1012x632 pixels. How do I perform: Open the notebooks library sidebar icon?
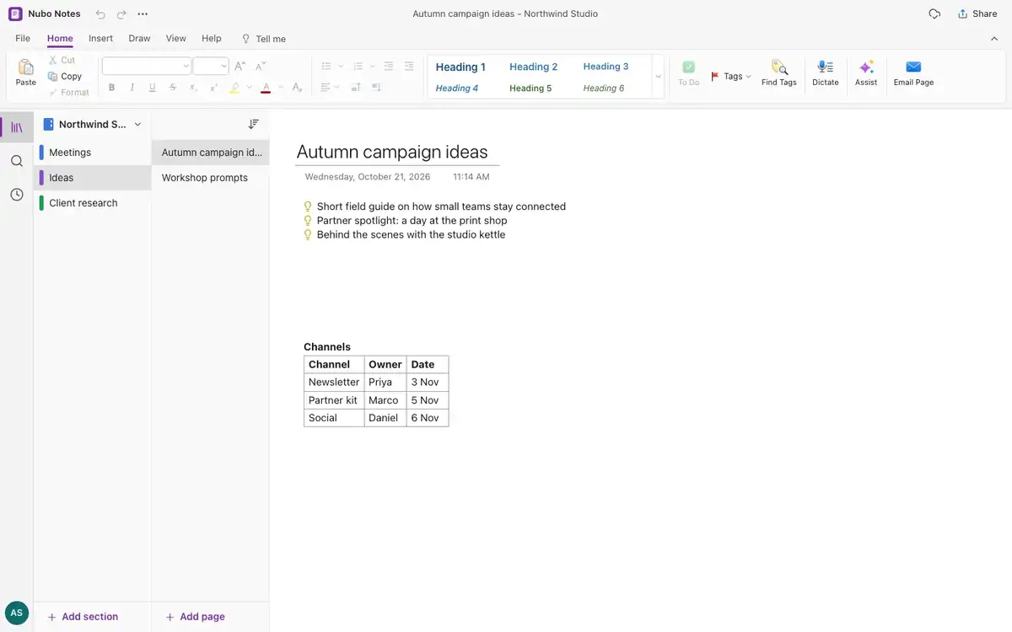17,127
